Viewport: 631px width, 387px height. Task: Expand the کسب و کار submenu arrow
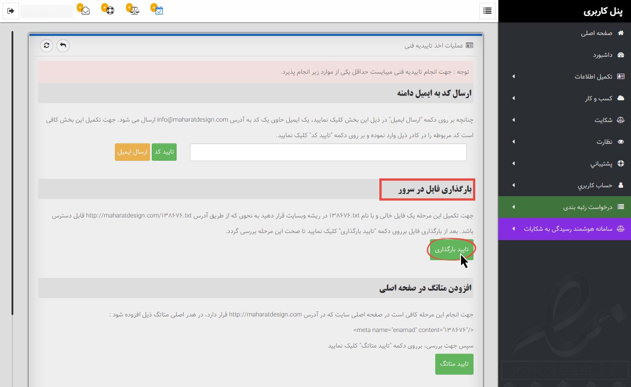(513, 98)
